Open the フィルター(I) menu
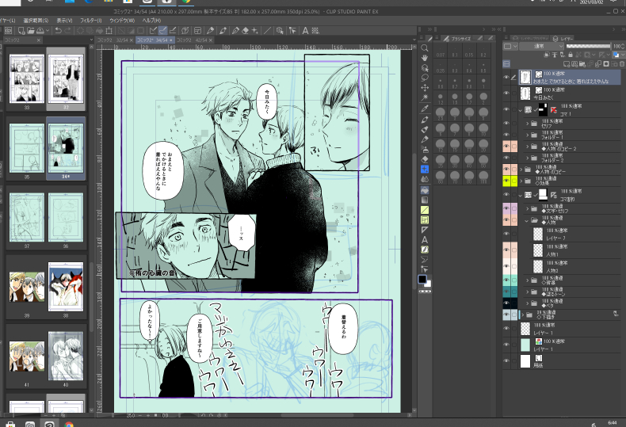 (x=91, y=21)
